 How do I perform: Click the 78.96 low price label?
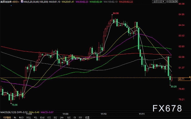click(x=15, y=105)
